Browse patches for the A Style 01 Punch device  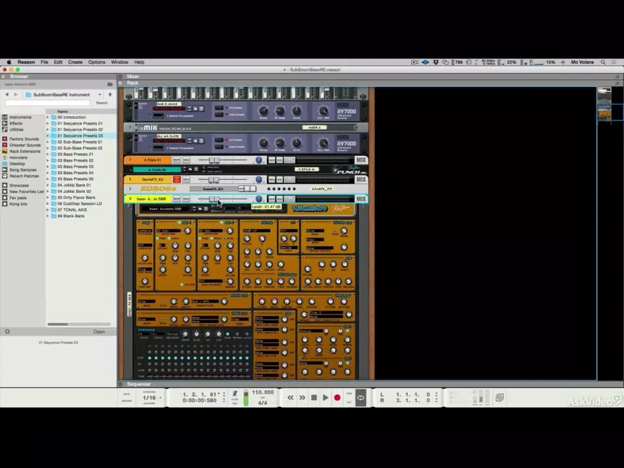(x=190, y=170)
